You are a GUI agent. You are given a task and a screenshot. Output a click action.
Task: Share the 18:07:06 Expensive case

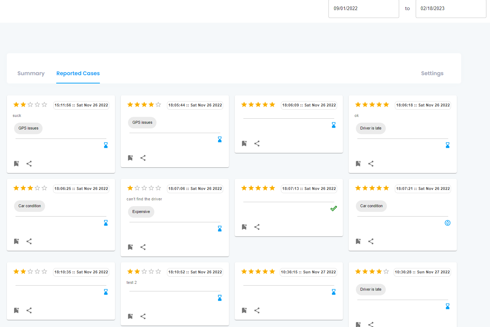143,247
